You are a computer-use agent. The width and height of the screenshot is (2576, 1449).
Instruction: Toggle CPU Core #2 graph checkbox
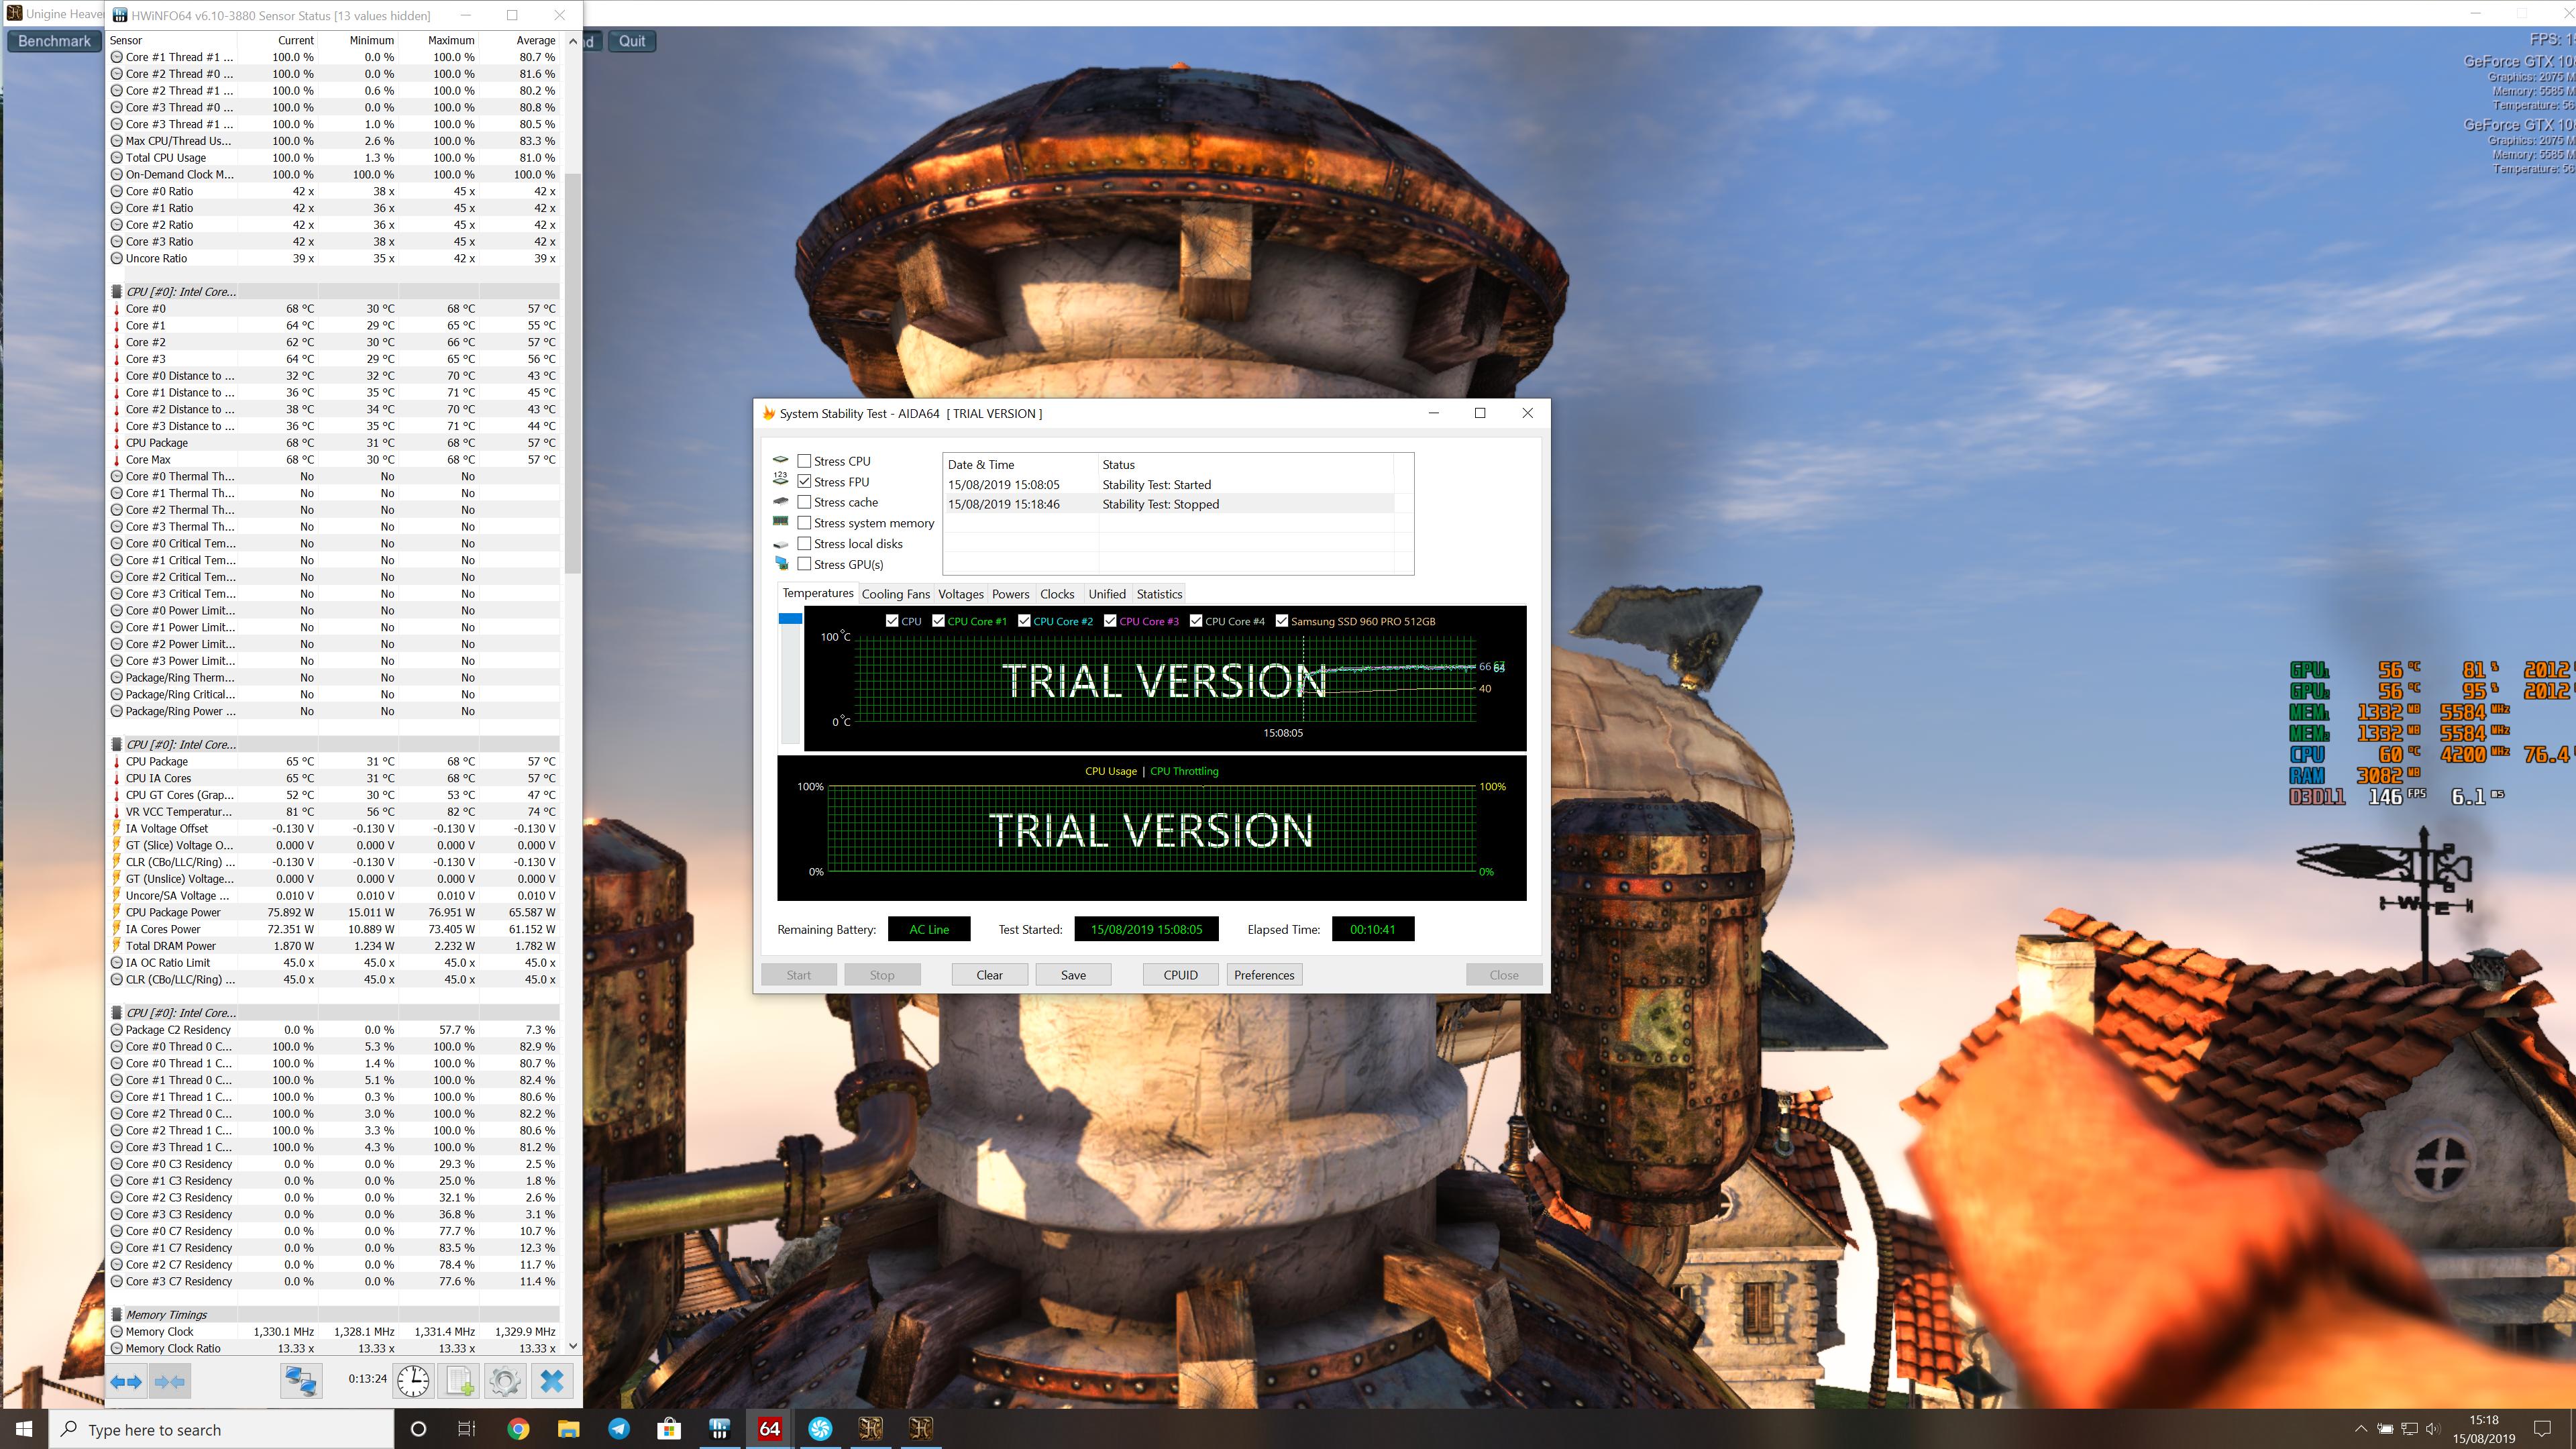click(1024, 621)
